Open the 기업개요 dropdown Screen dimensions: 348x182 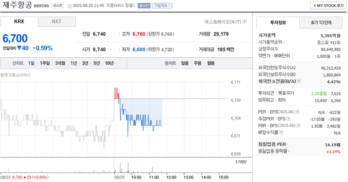(162, 6)
